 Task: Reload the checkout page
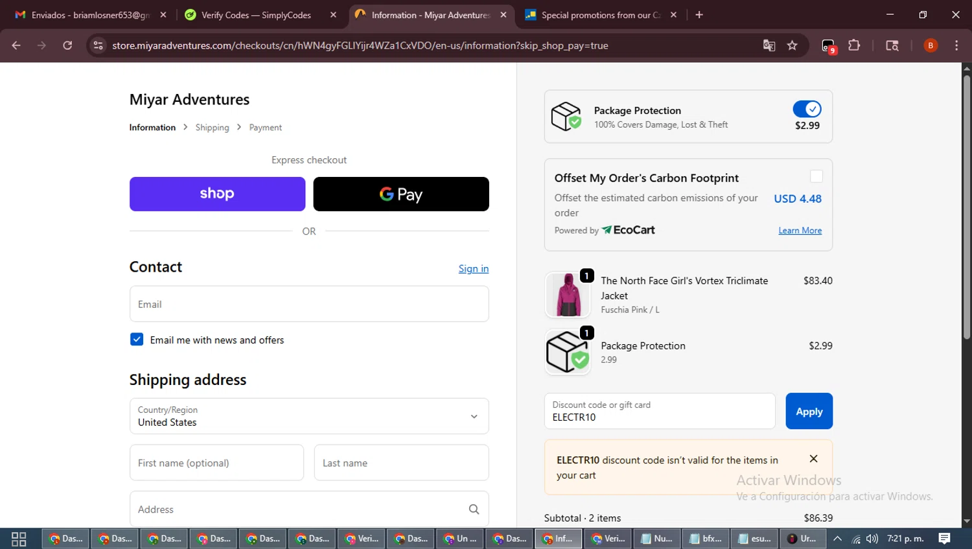point(67,45)
